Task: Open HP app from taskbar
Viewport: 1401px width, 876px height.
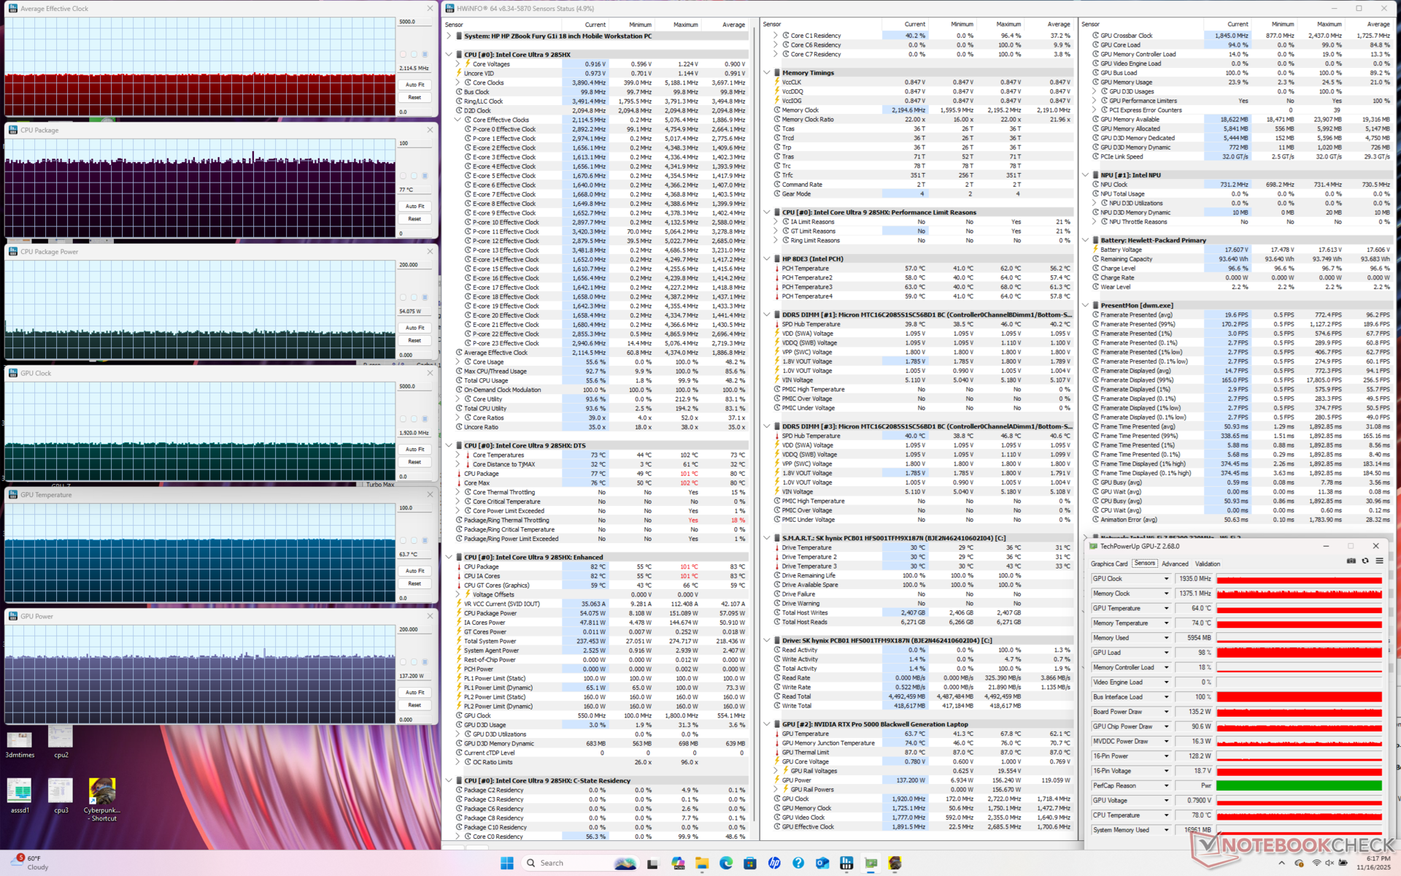Action: click(x=774, y=863)
